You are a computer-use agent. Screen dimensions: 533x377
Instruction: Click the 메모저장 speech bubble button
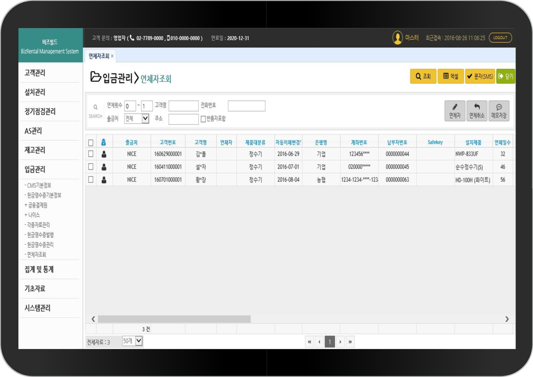coord(499,111)
